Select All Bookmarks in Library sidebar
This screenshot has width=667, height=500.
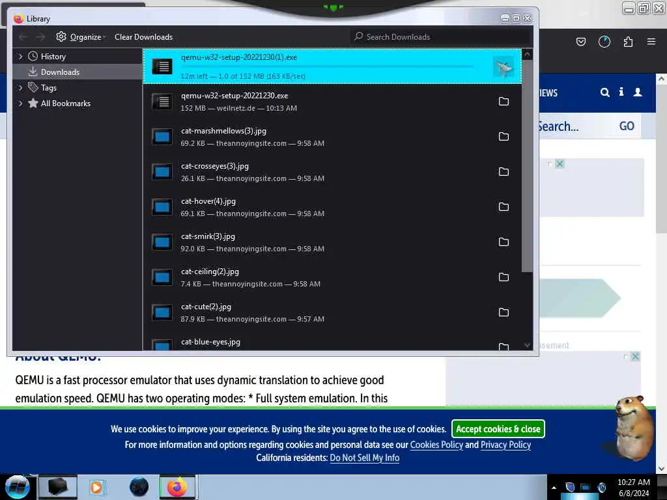(x=65, y=104)
